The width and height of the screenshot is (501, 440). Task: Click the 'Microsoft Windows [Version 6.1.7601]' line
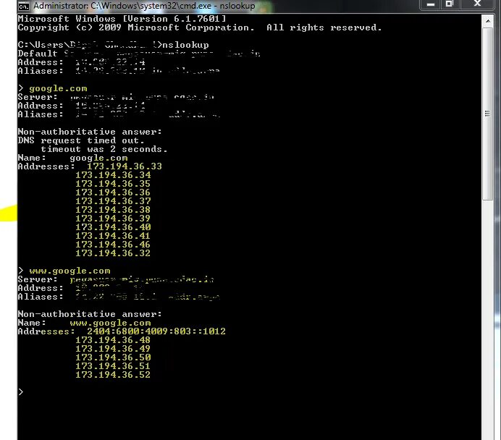(122, 19)
